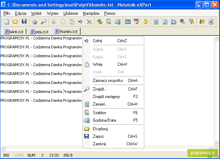The height and width of the screenshot is (159, 220).
Task: Click the first PROGRAMOSY.PL text line
Action: [41, 38]
